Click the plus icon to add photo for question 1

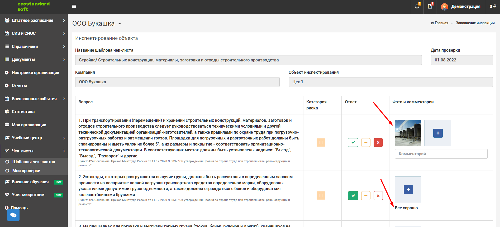(438, 133)
